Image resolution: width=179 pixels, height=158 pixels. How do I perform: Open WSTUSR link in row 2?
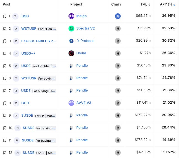pos(29,29)
